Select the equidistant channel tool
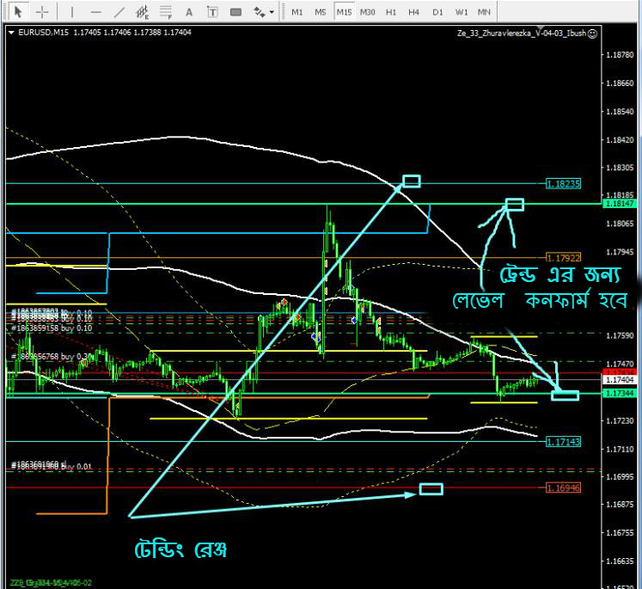 tap(142, 12)
